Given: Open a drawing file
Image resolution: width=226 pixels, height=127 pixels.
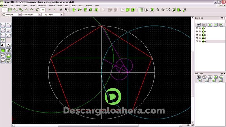Looking at the screenshot, I should click(80, 10).
